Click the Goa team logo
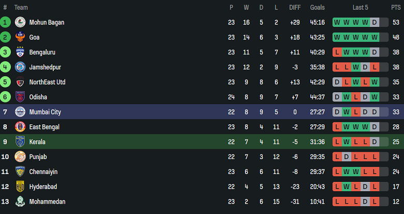 click(x=20, y=37)
